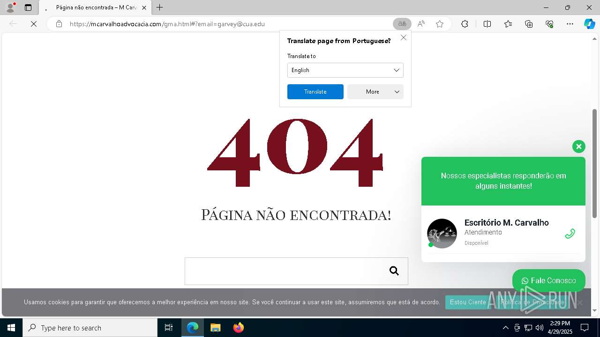Open the Extensions puzzle icon
The height and width of the screenshot is (337, 600).
coord(465,24)
